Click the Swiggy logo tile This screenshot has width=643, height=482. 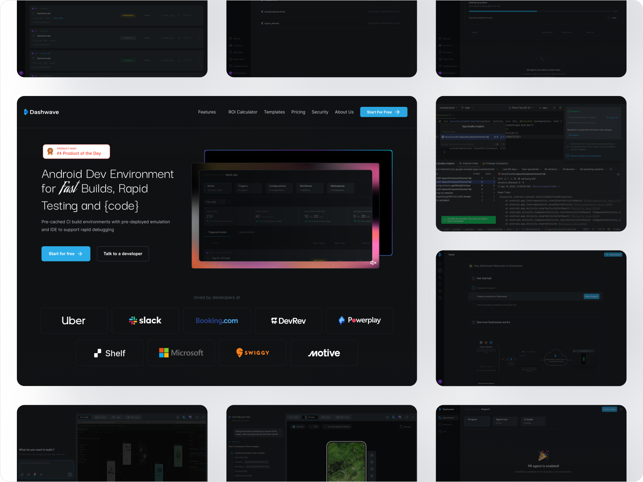(x=252, y=353)
